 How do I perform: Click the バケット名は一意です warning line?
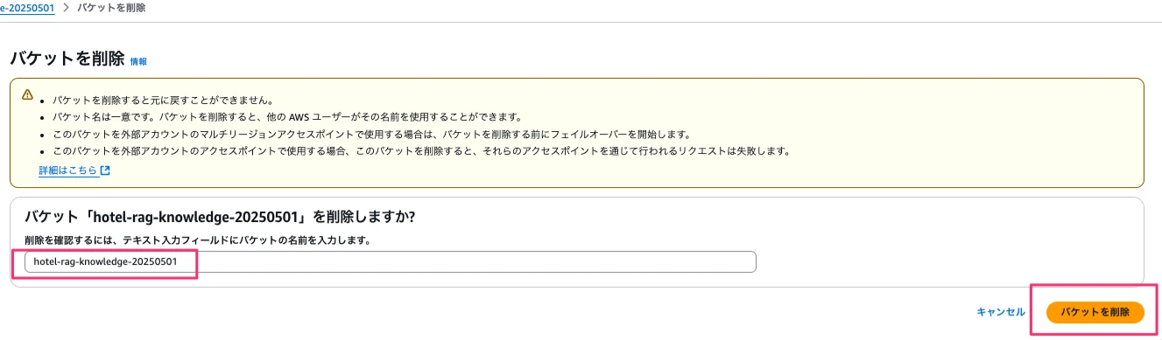tap(287, 116)
